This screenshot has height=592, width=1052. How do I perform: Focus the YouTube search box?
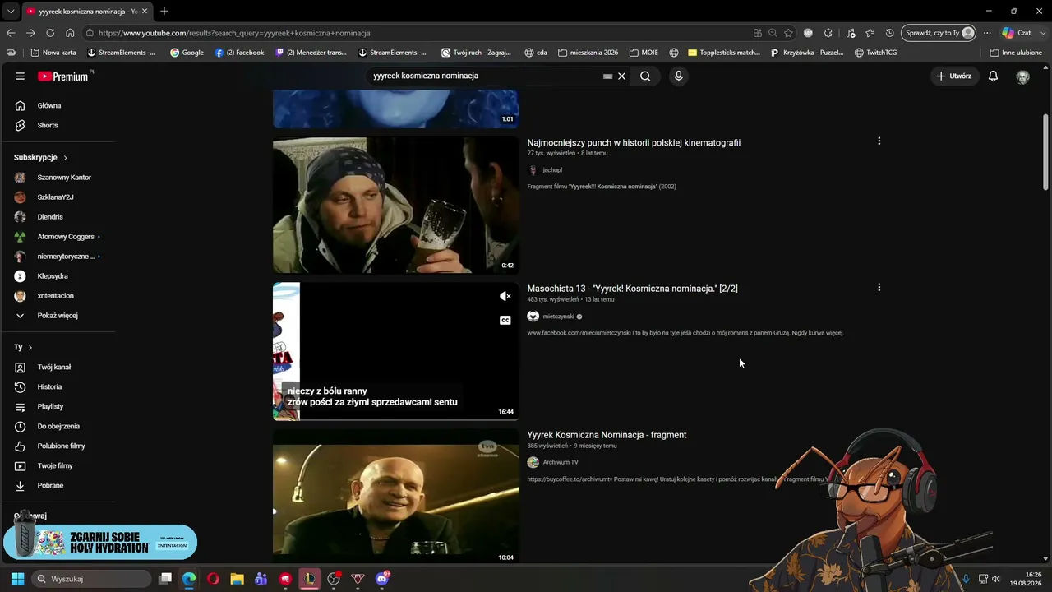point(485,76)
